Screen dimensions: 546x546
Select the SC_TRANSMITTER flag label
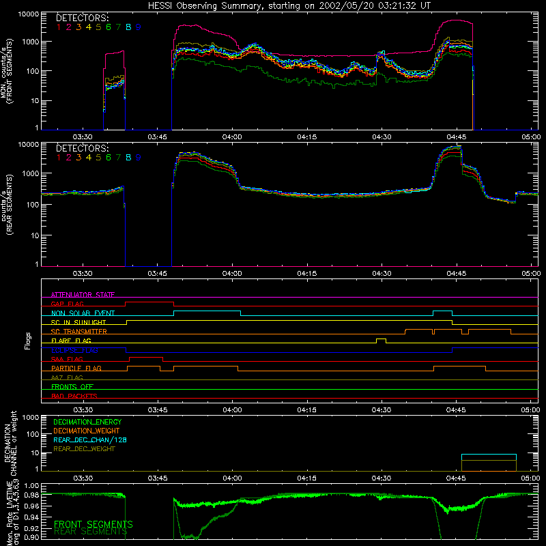tap(79, 332)
